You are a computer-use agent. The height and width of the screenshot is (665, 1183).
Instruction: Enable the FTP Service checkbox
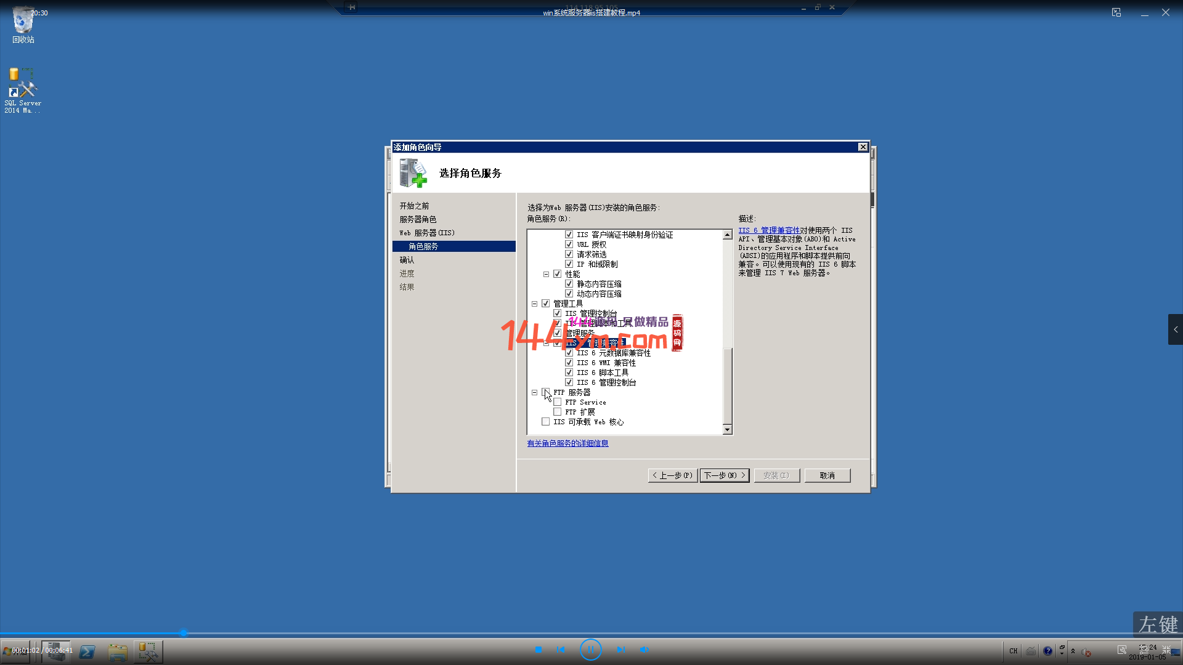(x=557, y=402)
